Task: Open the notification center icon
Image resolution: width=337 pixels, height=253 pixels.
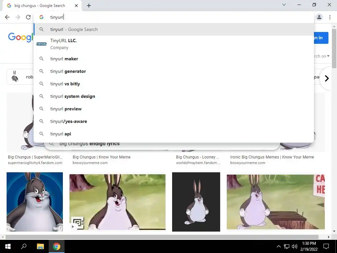Action: (x=326, y=246)
